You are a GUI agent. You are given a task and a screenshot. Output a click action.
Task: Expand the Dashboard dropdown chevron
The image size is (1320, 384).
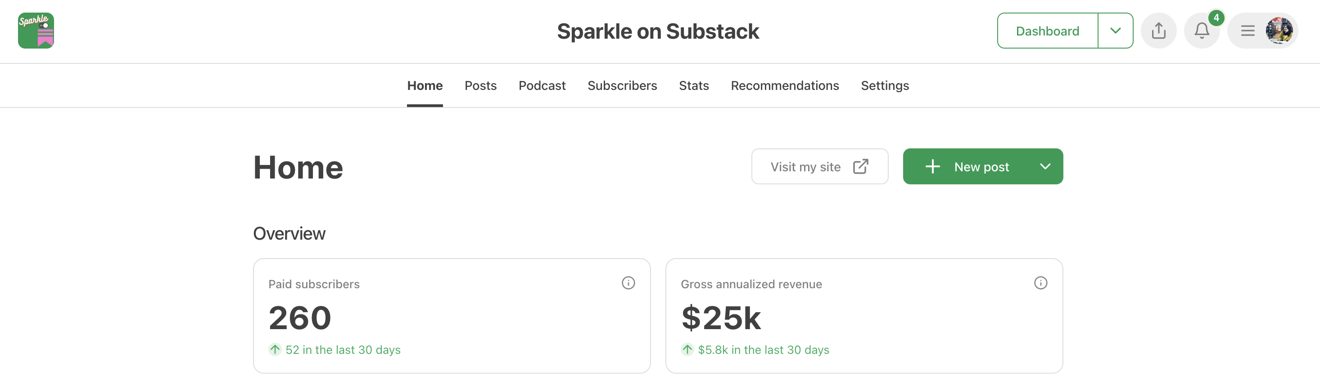click(x=1115, y=31)
